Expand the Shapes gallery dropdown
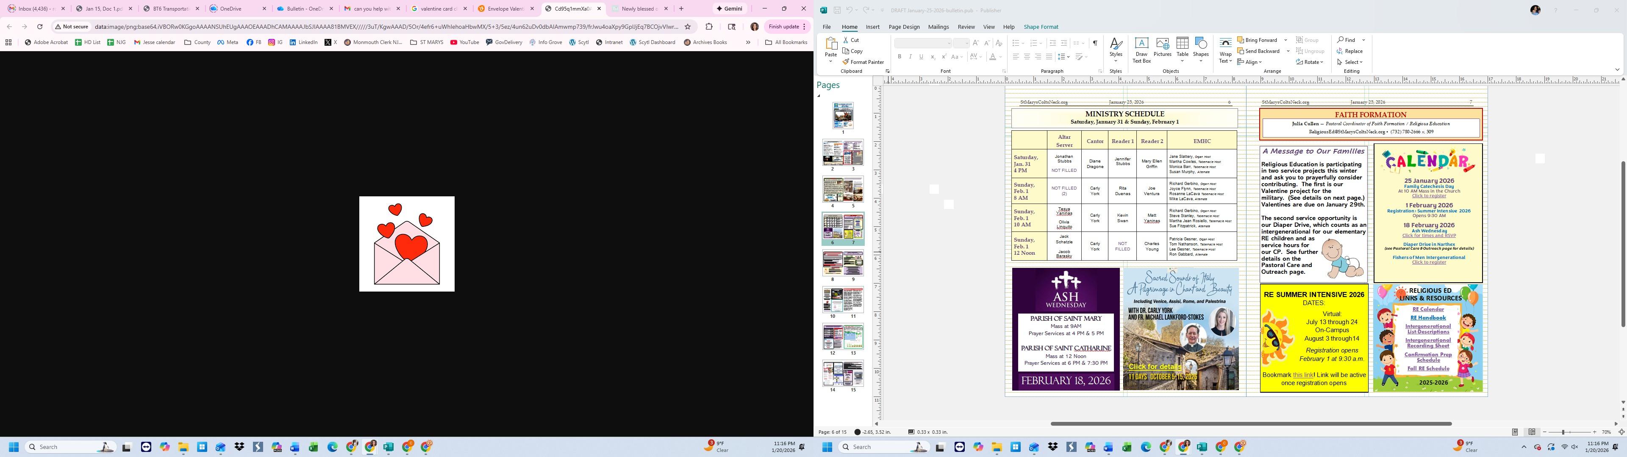Image resolution: width=1627 pixels, height=457 pixels. click(1201, 61)
